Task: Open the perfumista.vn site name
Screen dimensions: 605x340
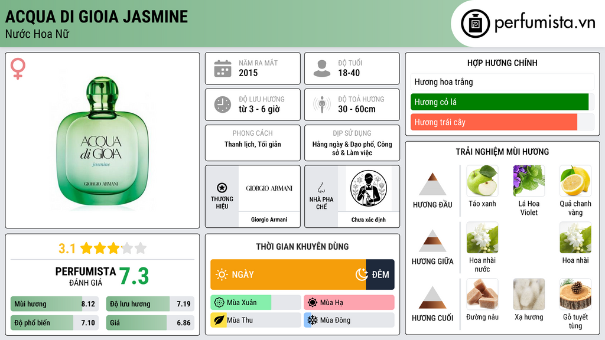Action: point(545,23)
